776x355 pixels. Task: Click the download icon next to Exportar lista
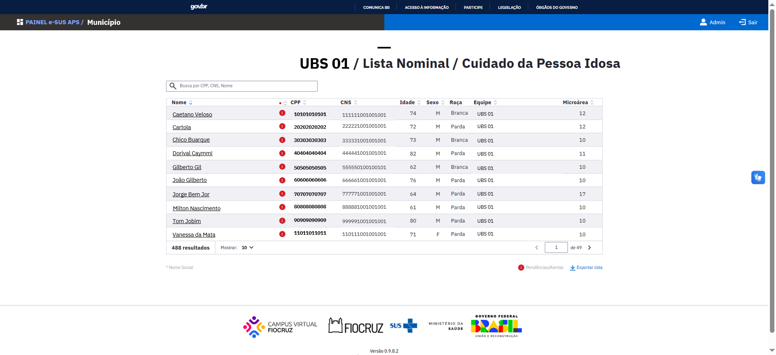pos(573,268)
